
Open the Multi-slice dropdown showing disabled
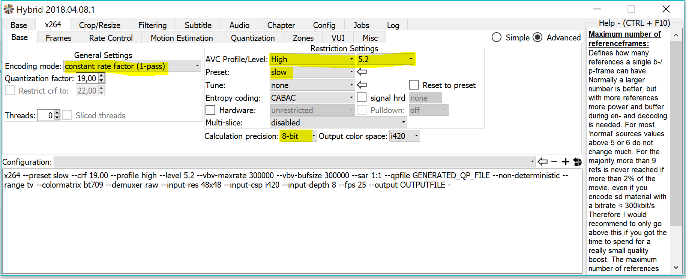pyautogui.click(x=338, y=122)
